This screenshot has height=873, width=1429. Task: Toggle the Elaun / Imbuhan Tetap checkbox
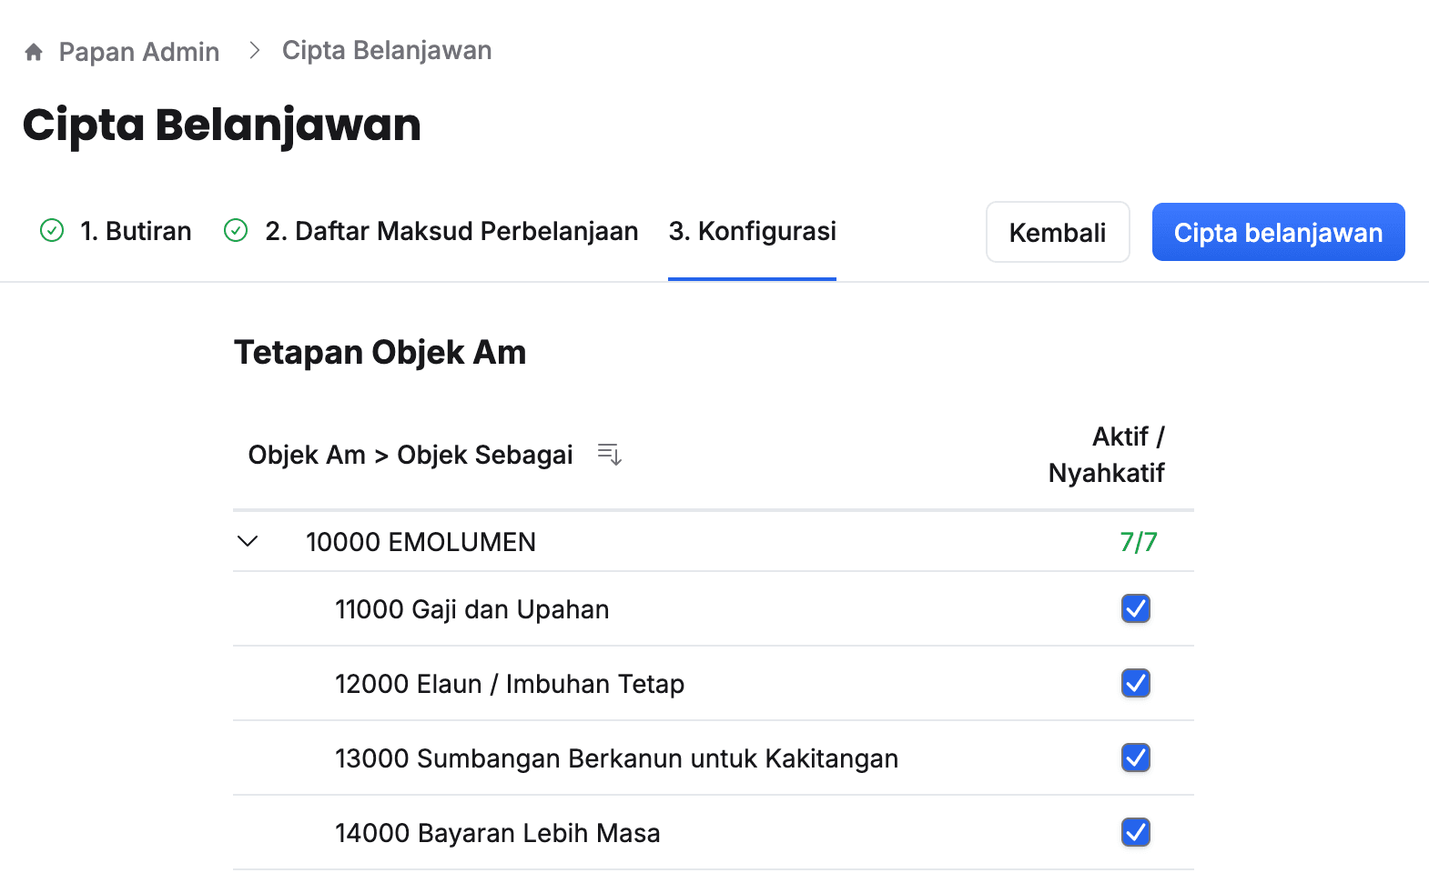point(1135,683)
